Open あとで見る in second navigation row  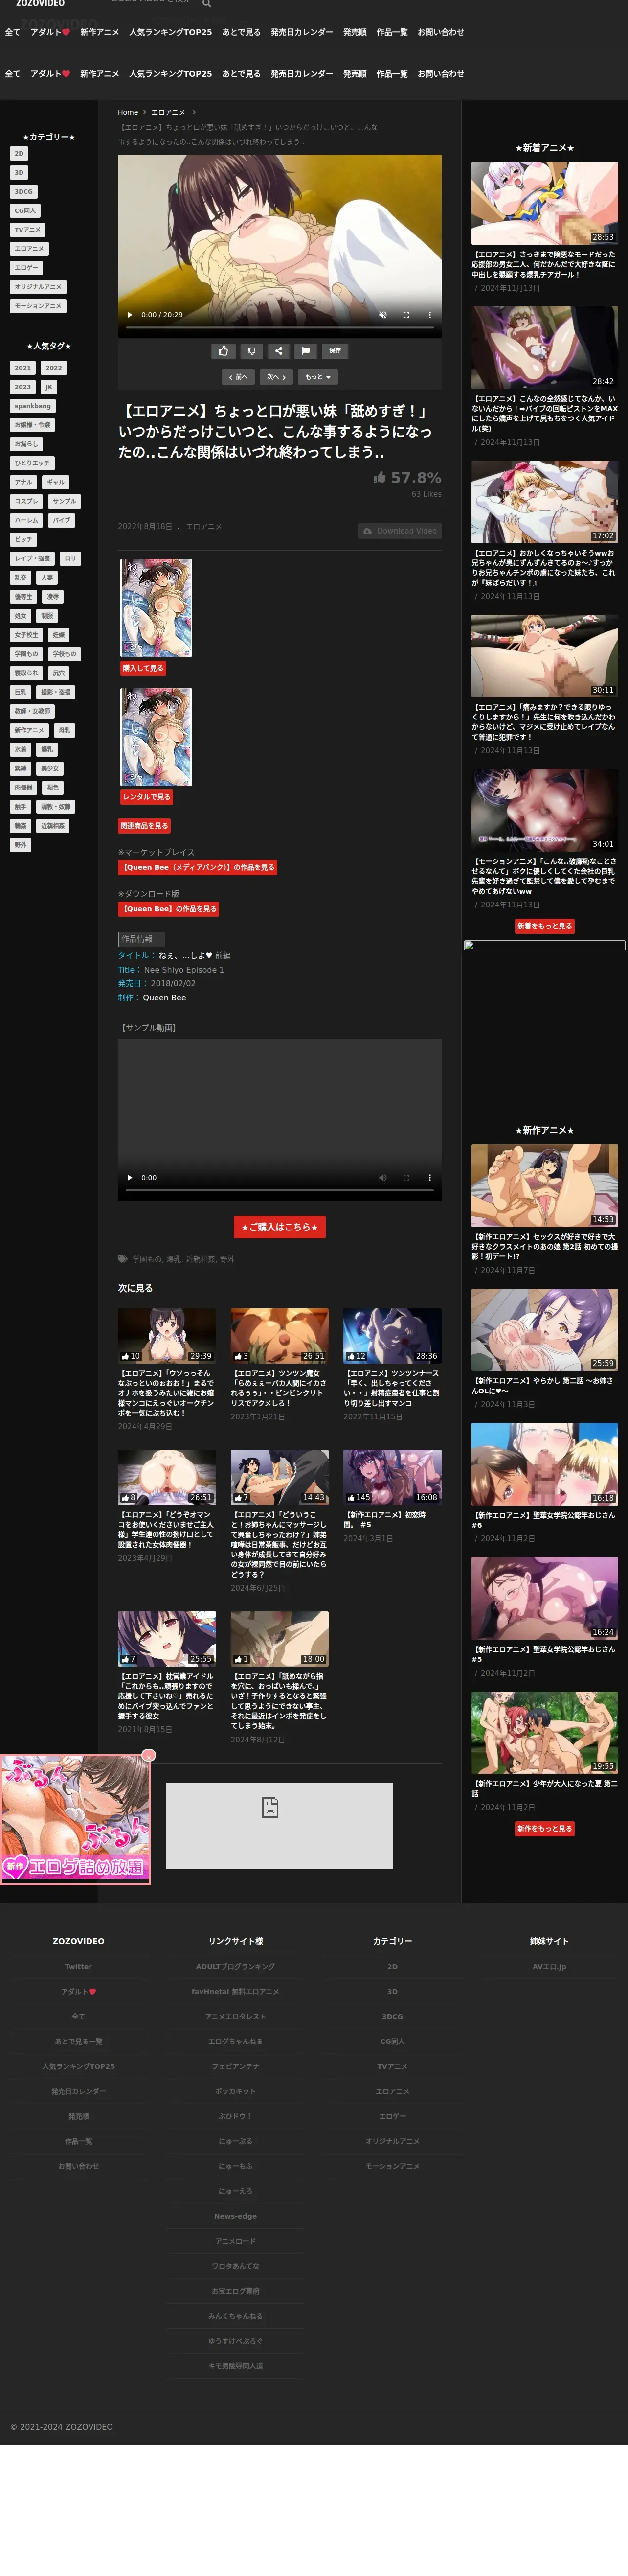[x=241, y=74]
